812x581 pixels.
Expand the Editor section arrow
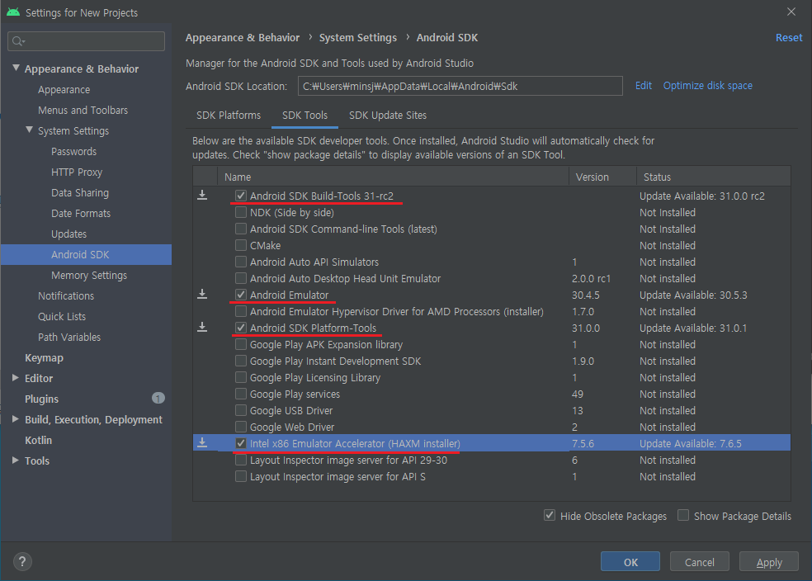(16, 378)
